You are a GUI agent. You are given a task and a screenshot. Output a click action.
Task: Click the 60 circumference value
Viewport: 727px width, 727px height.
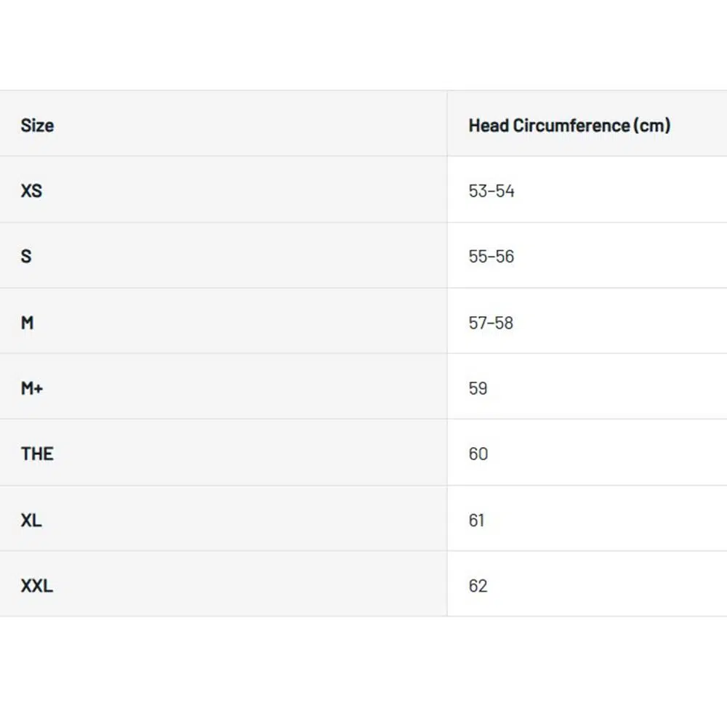click(478, 454)
